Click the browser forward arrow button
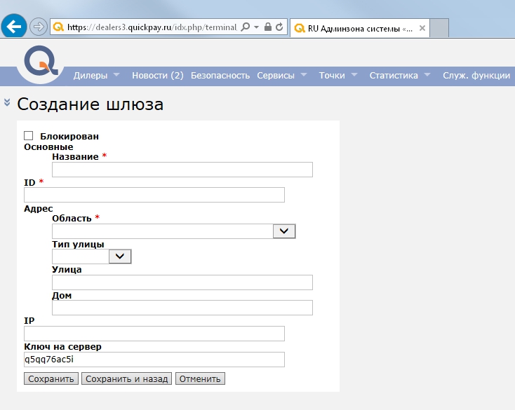515x410 pixels. click(x=38, y=27)
